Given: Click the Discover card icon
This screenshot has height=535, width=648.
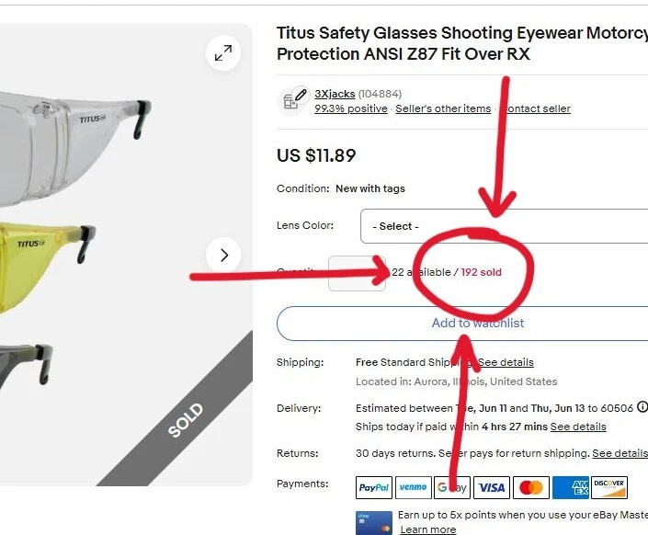Looking at the screenshot, I should click(609, 487).
